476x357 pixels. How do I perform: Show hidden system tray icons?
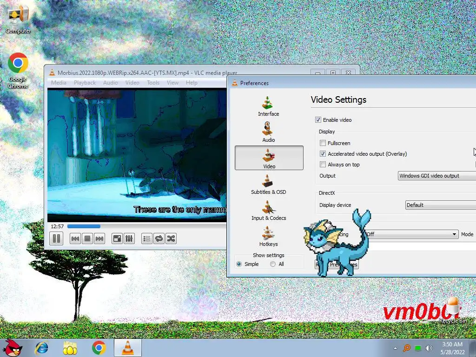pyautogui.click(x=395, y=348)
